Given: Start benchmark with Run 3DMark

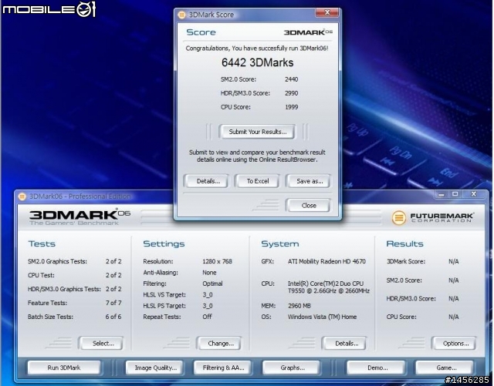Looking at the screenshot, I should pyautogui.click(x=64, y=368).
